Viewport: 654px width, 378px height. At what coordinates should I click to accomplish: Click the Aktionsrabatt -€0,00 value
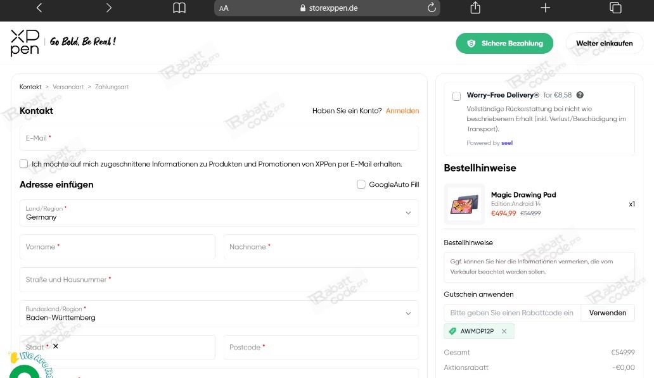click(623, 368)
